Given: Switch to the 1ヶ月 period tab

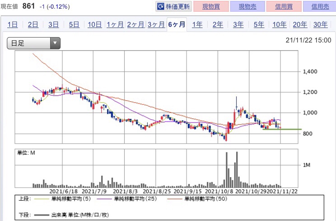Looking at the screenshot, I should [x=115, y=25].
